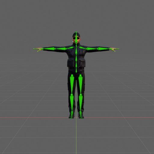This screenshot has width=154, height=154.
Task: Select the shin bone on viewer's right
Action: [81, 103]
